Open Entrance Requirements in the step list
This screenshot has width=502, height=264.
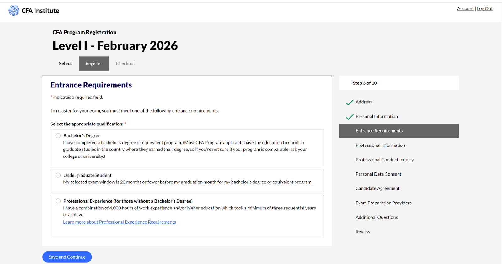399,131
